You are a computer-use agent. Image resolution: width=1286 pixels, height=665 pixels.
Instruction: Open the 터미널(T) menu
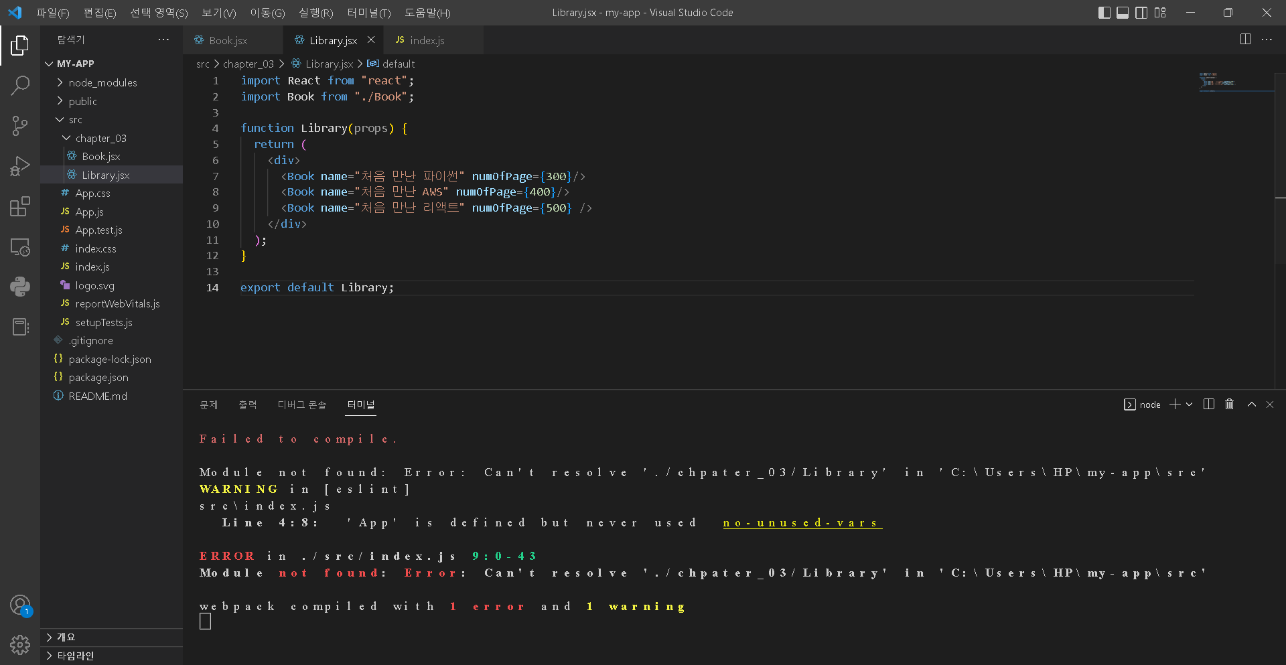[x=369, y=13]
